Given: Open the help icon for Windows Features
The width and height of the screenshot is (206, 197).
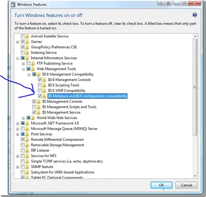Looking at the screenshot, I should coord(195,15).
